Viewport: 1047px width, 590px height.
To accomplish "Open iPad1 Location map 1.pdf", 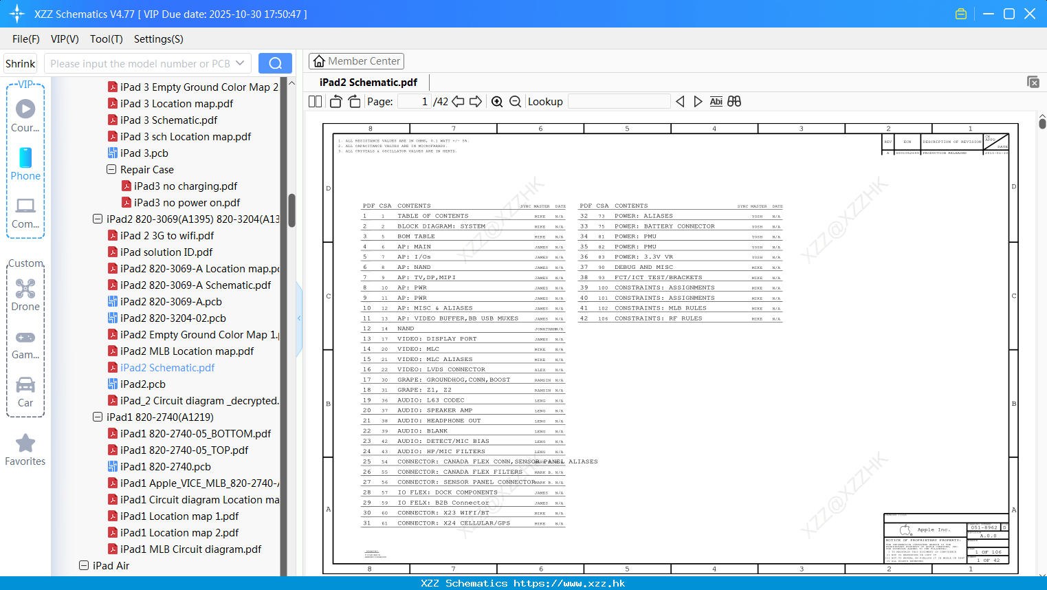I will pyautogui.click(x=173, y=516).
